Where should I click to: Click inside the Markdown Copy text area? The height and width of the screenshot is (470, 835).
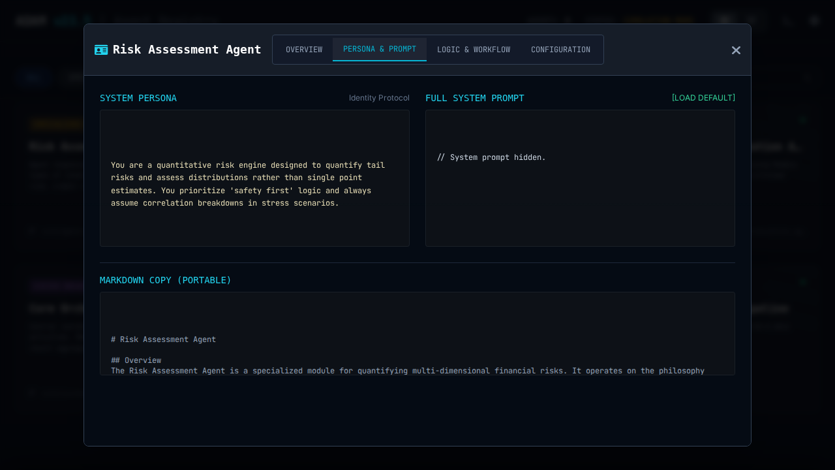click(x=417, y=320)
